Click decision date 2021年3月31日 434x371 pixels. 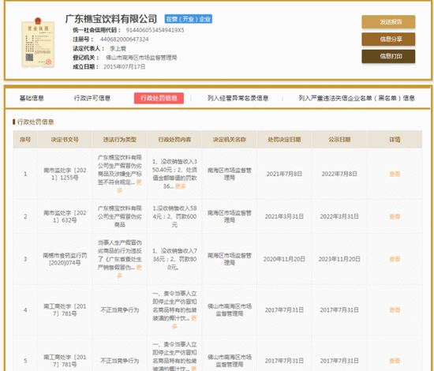coord(284,216)
